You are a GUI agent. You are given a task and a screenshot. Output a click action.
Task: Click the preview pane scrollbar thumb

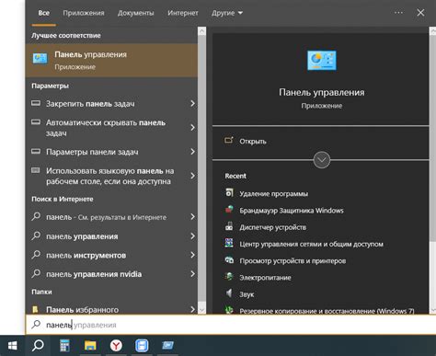pos(432,138)
